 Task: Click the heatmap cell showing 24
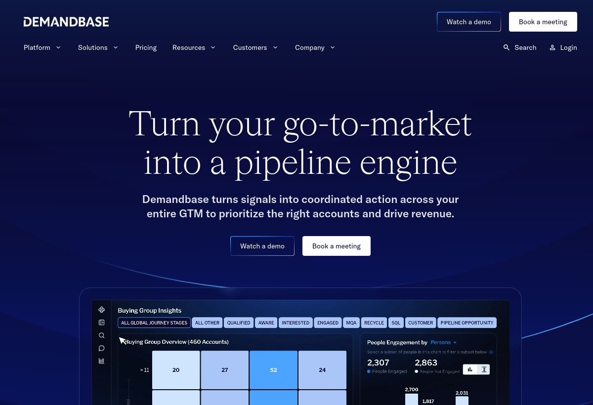pyautogui.click(x=322, y=370)
